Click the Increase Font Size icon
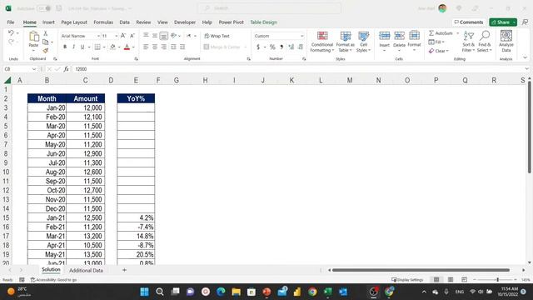Screen dimensions: 533x300 point(123,36)
